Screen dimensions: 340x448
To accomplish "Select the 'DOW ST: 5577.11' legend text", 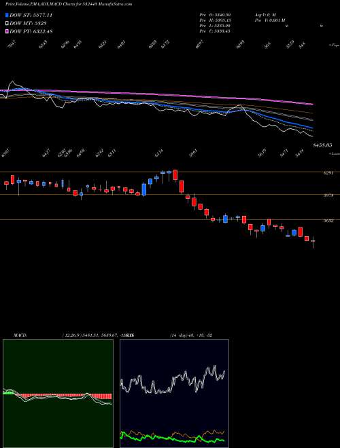I will (31, 15).
